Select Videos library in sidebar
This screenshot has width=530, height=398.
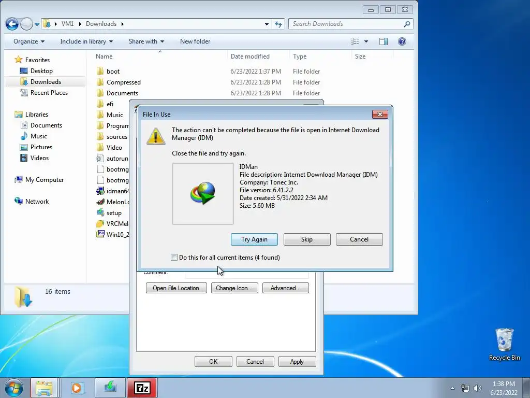(x=35, y=158)
